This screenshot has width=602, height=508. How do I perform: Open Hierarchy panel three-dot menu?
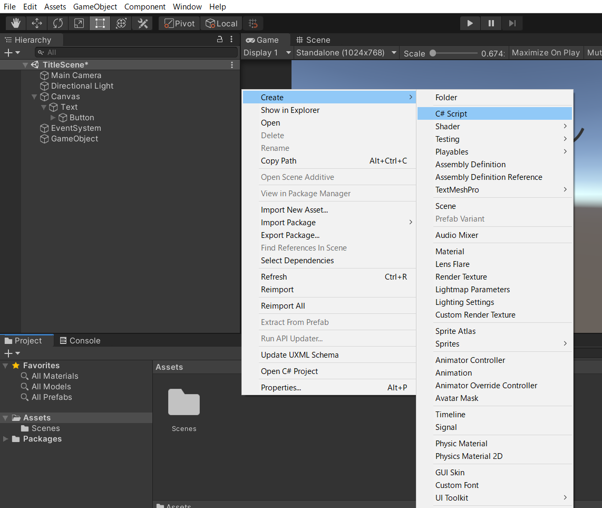tap(231, 39)
